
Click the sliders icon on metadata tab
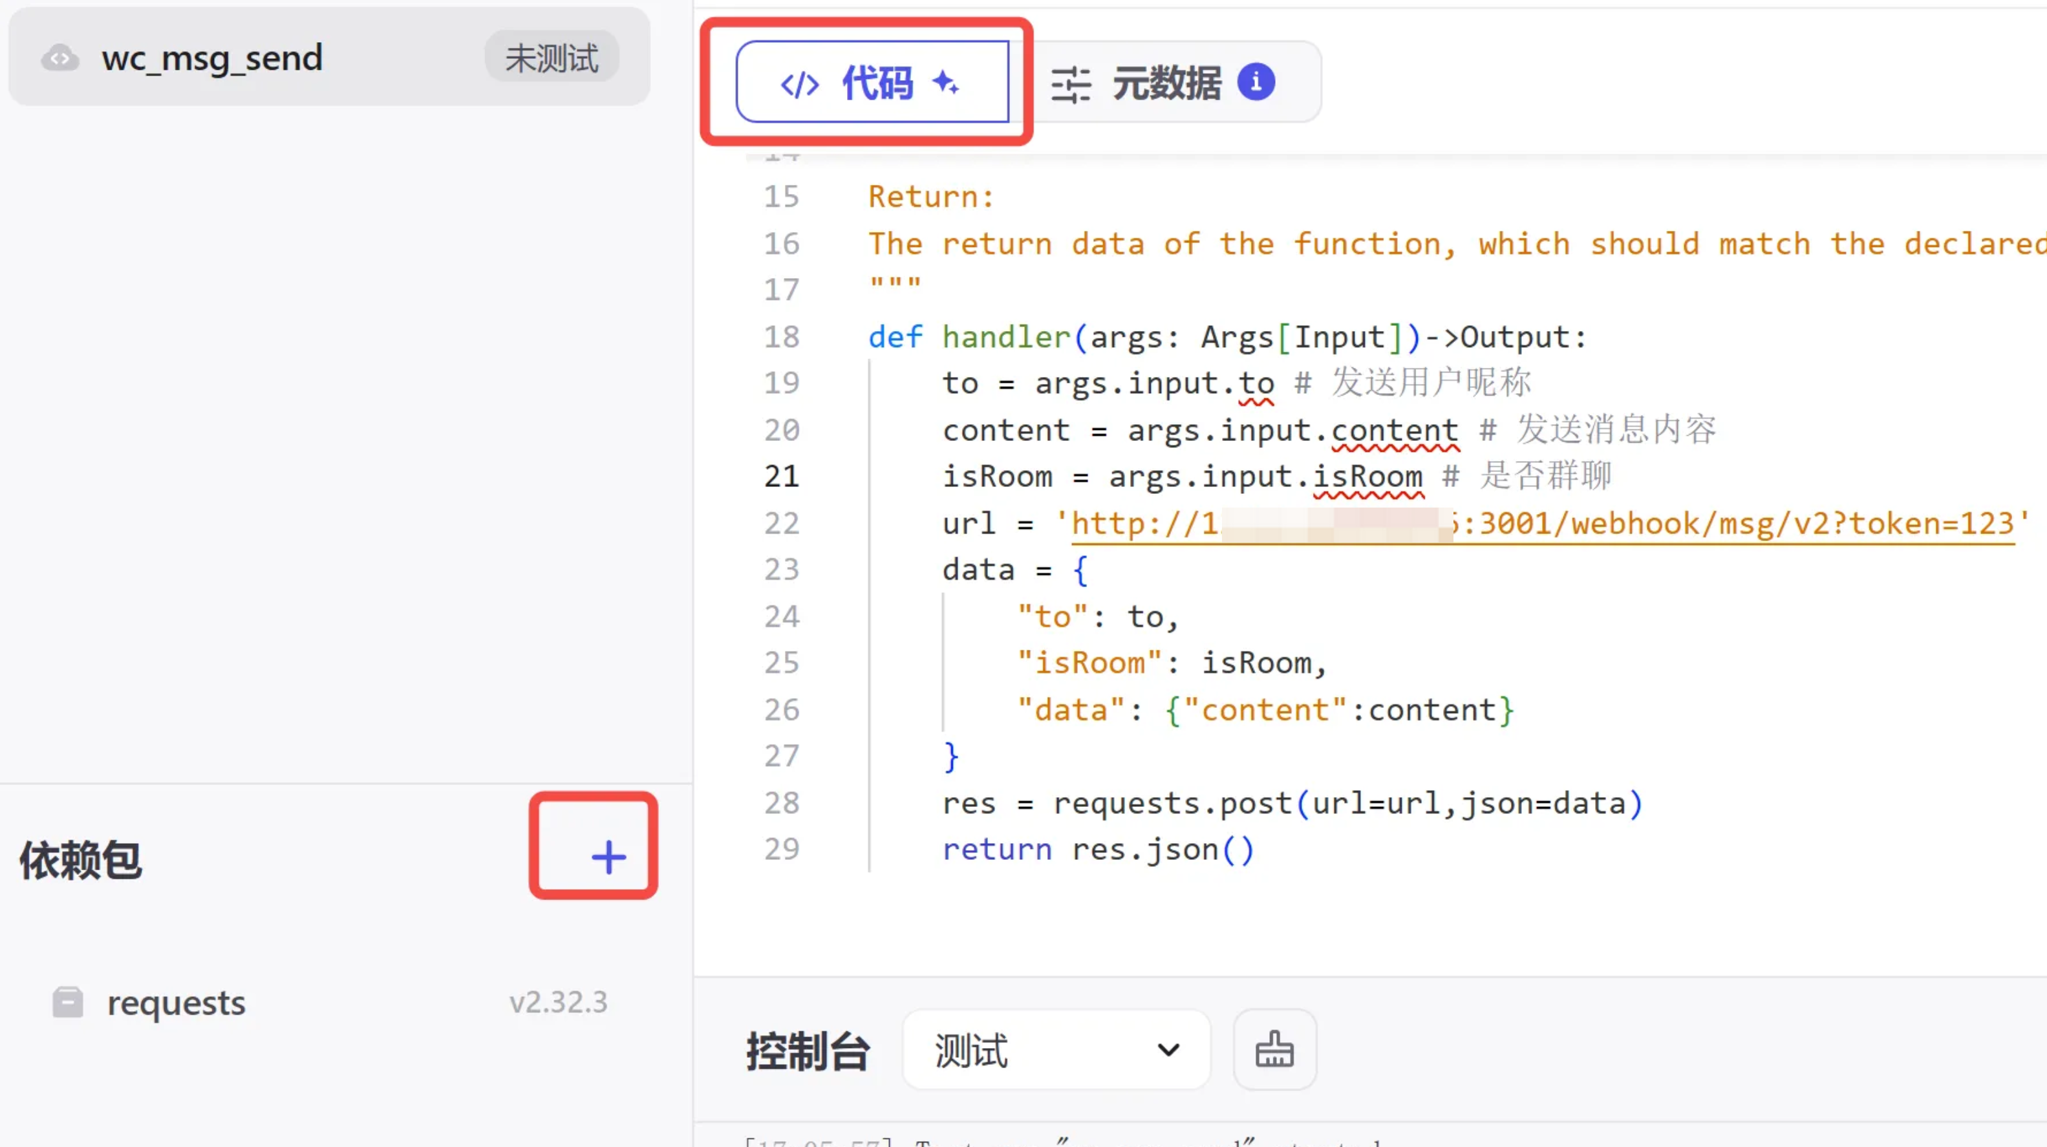tap(1071, 84)
